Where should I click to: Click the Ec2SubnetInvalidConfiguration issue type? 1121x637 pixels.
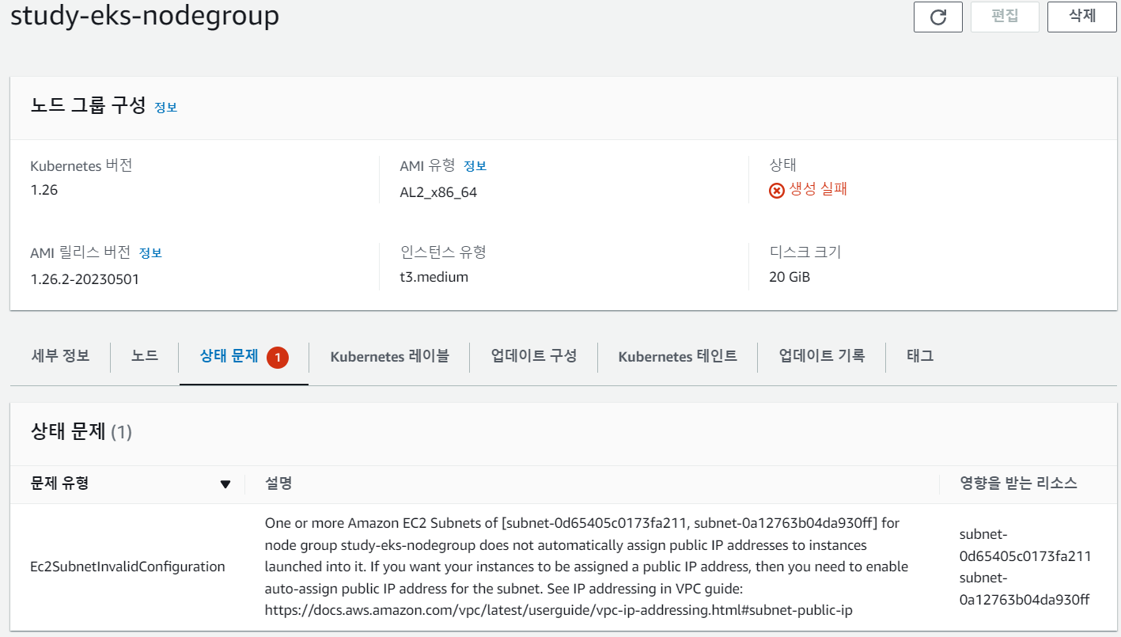click(127, 567)
